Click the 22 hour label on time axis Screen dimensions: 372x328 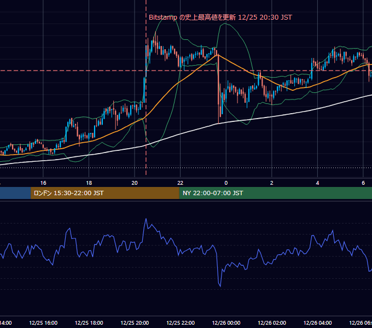click(181, 183)
